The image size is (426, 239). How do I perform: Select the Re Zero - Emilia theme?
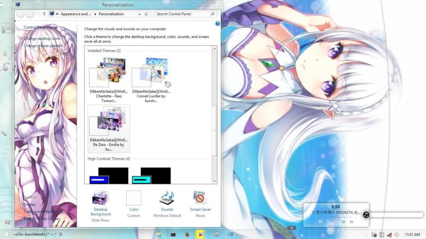109,129
